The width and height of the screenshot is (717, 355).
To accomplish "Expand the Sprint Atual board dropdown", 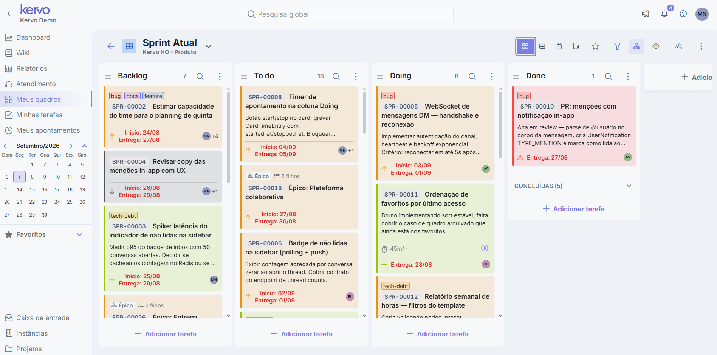I will [x=208, y=47].
